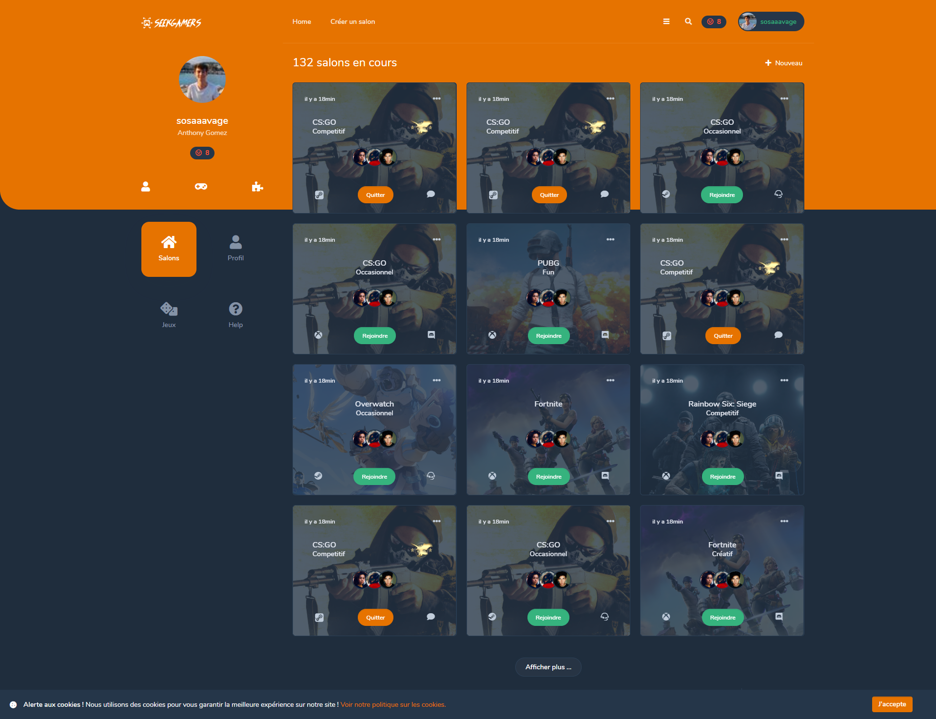The width and height of the screenshot is (936, 719).
Task: Click the large profile photo in the sidebar
Action: (202, 79)
